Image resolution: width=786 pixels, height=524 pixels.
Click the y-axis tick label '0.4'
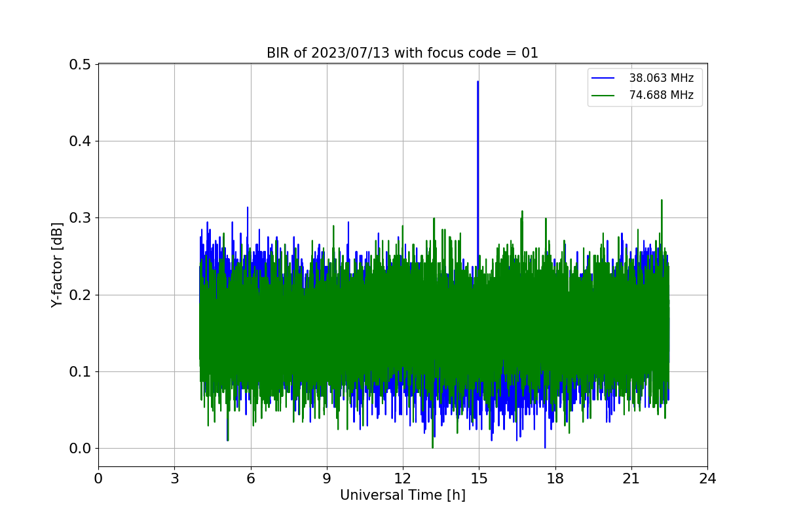pyautogui.click(x=81, y=141)
